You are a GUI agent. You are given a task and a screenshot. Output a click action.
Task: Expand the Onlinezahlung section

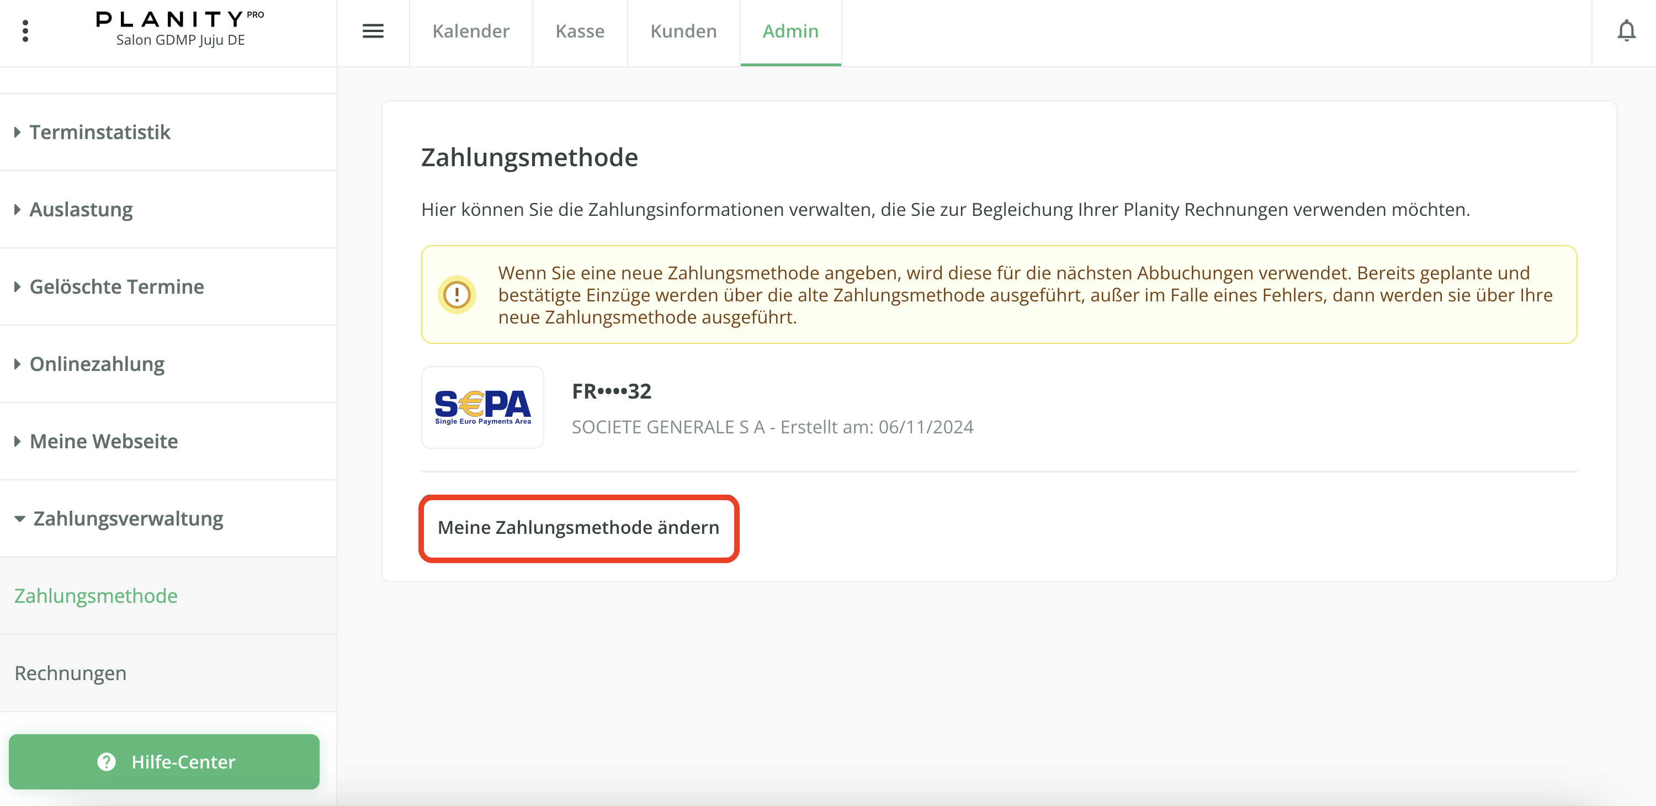(97, 364)
